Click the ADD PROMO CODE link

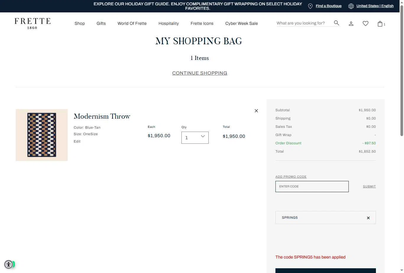click(291, 177)
